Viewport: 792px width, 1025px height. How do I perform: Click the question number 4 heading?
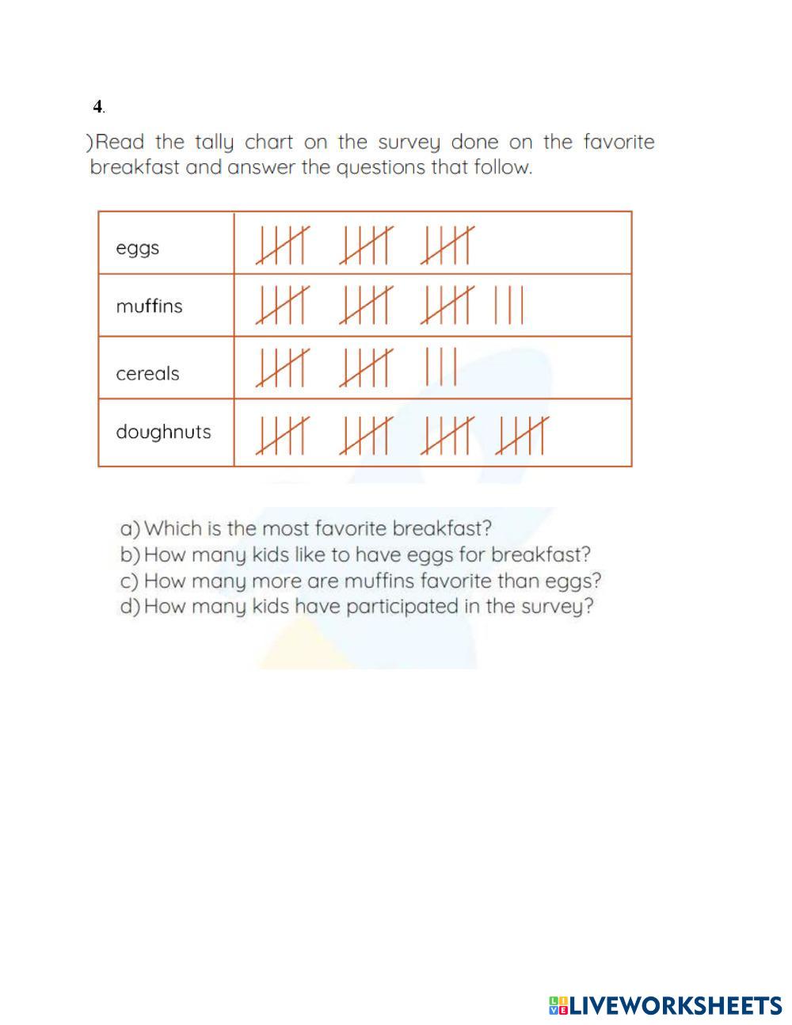(x=97, y=106)
